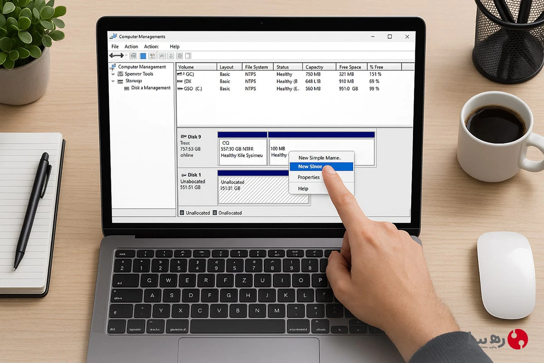The image size is (544, 363).
Task: Open the small dropdown arrow after navigation arrows
Action: click(126, 56)
